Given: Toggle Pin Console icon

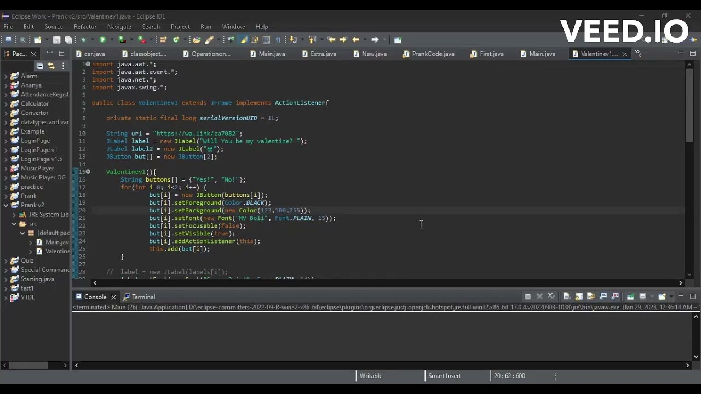Looking at the screenshot, I should [630, 297].
